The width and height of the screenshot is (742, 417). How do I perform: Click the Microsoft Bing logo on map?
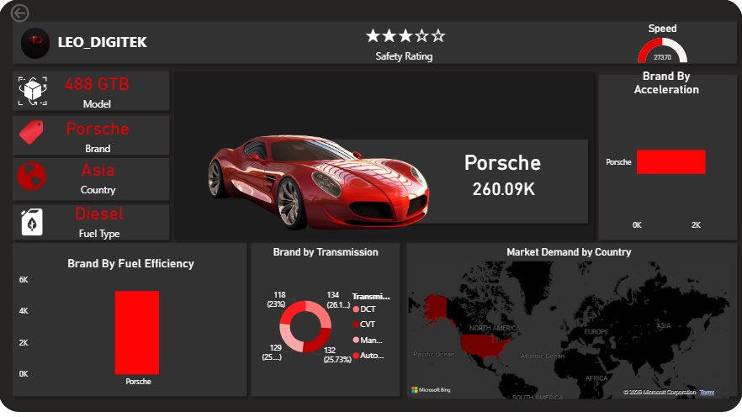pyautogui.click(x=431, y=390)
